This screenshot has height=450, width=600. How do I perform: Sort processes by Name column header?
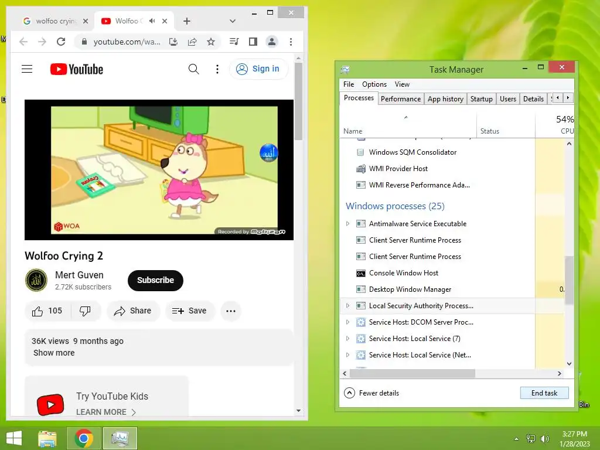tap(408, 124)
